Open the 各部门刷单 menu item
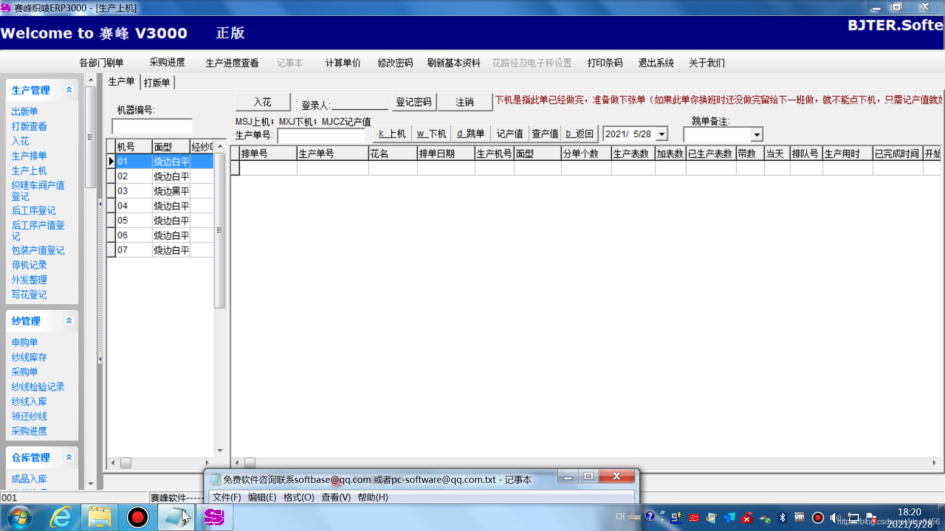The height and width of the screenshot is (531, 945). pyautogui.click(x=101, y=63)
